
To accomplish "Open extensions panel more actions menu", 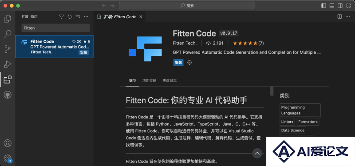I will click(x=86, y=16).
